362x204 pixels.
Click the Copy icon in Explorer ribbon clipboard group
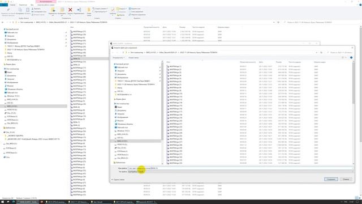[x=20, y=10]
